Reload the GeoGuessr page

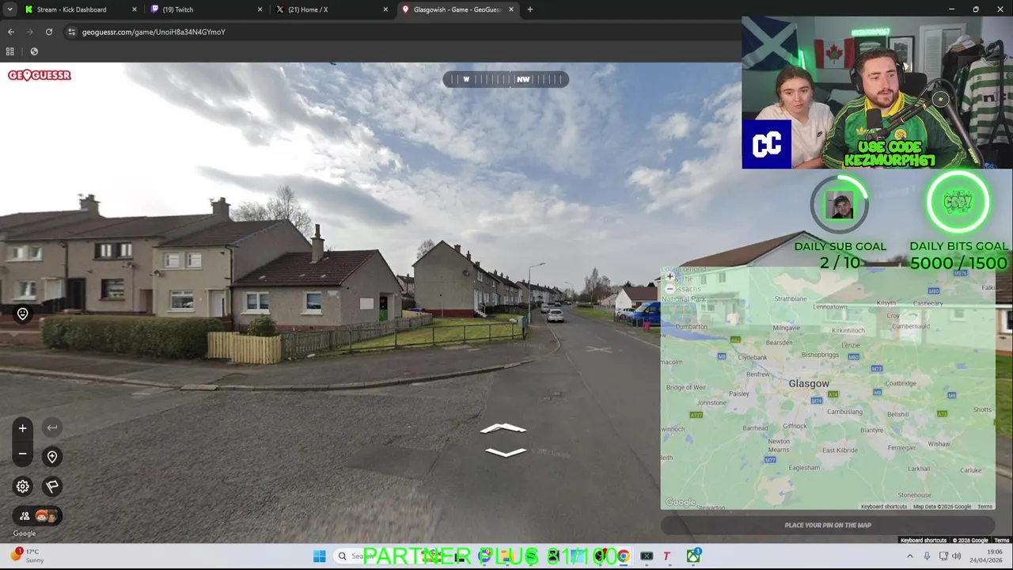(x=49, y=32)
